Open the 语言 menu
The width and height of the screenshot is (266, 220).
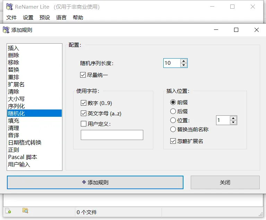(61, 17)
